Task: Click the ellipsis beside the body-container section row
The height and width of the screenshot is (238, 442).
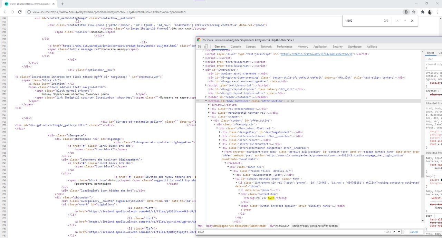Action: pos(198,101)
